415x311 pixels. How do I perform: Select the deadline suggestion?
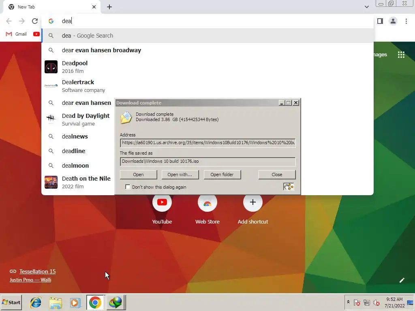[78, 151]
